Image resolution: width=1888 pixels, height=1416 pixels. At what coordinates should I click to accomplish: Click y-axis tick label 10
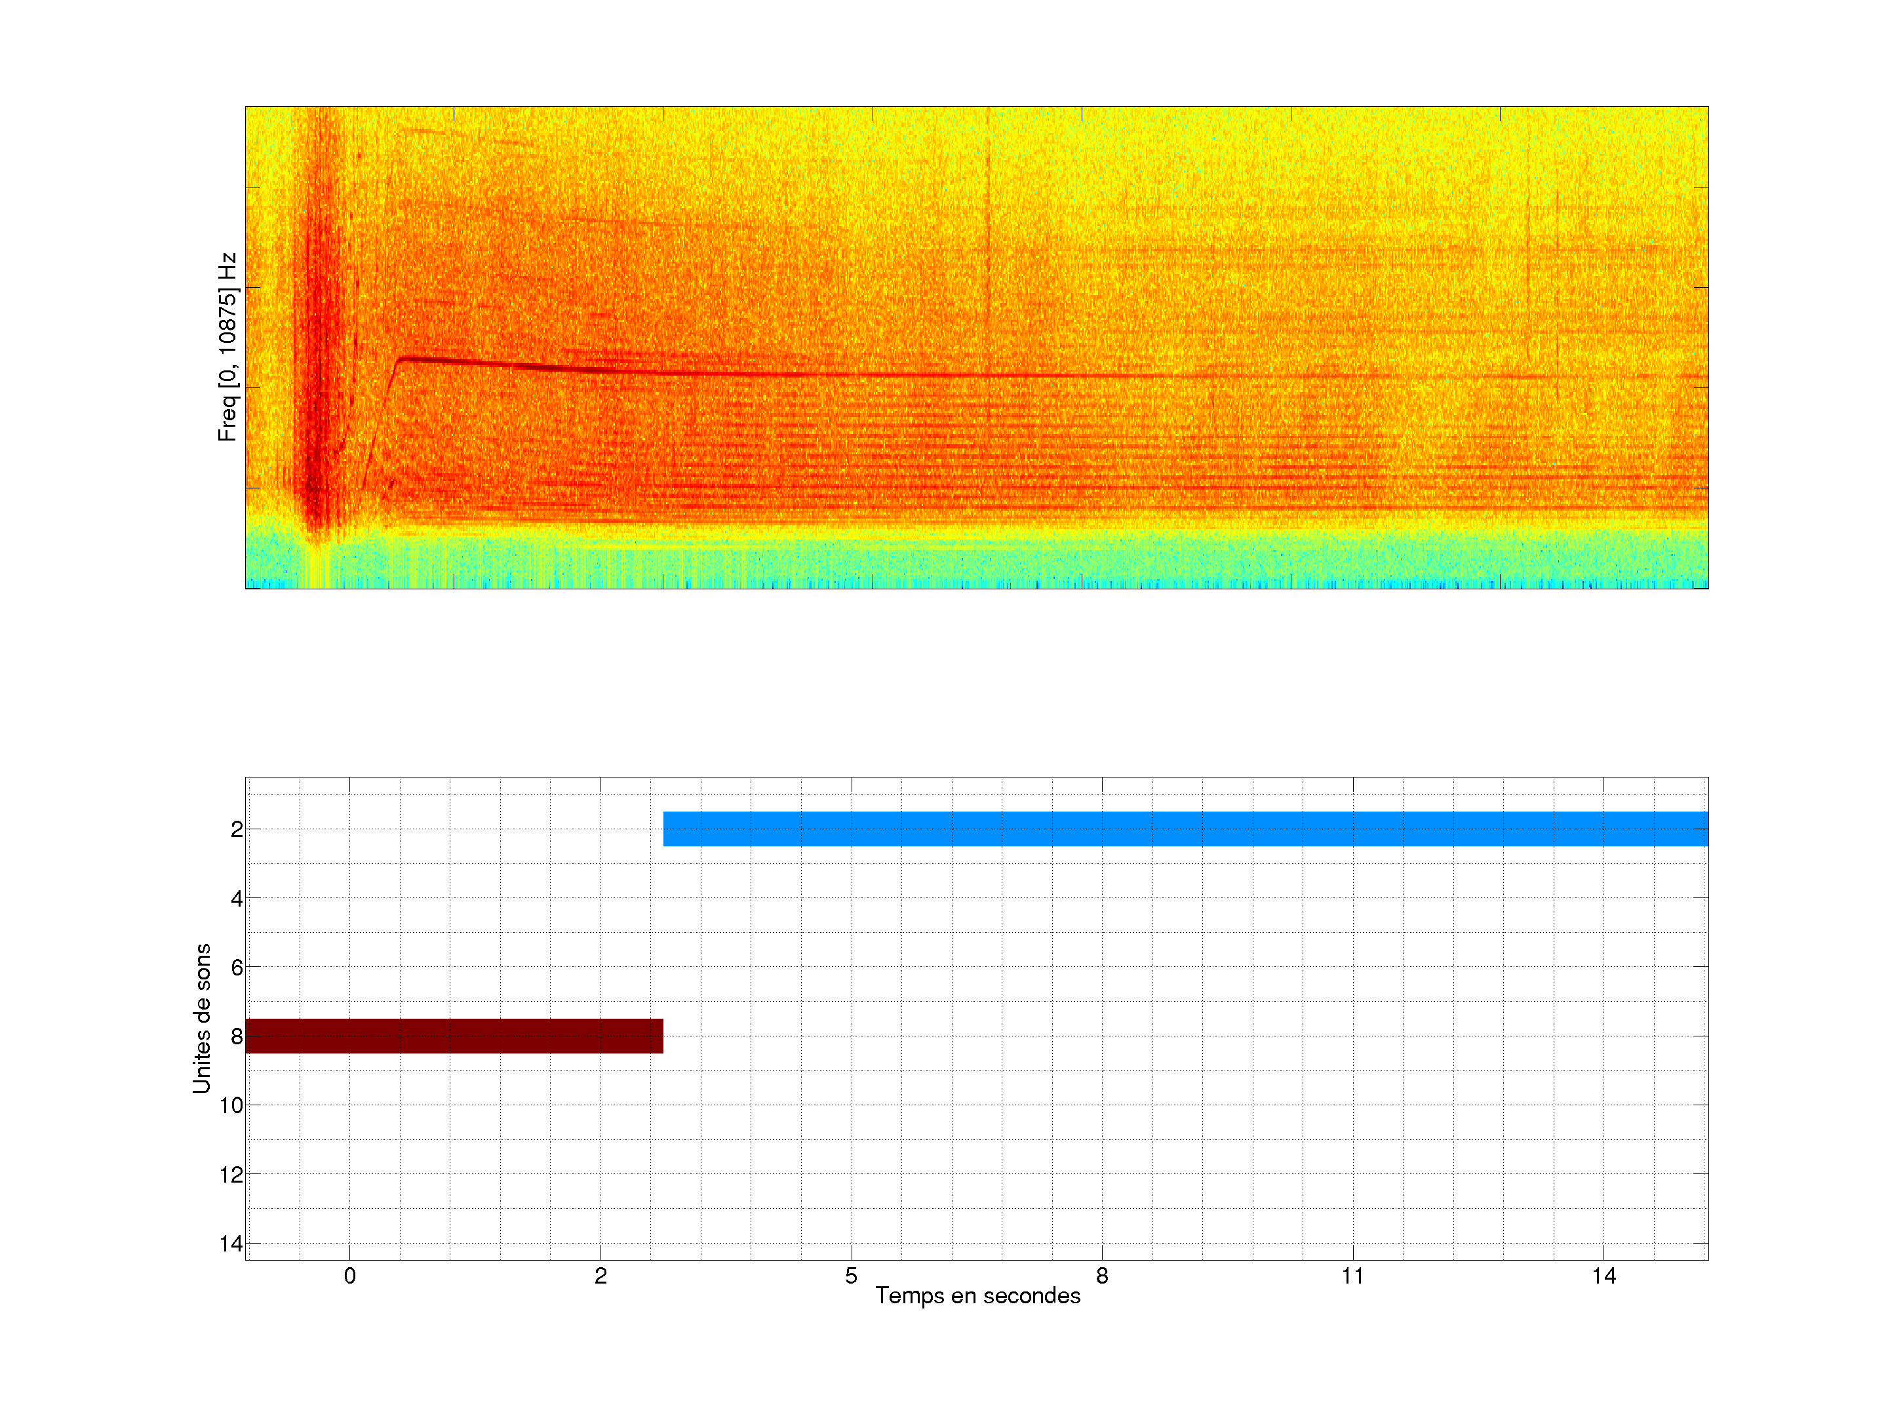tap(231, 1105)
